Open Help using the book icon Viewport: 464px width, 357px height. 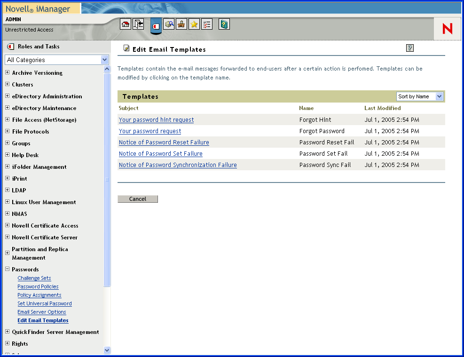[224, 24]
